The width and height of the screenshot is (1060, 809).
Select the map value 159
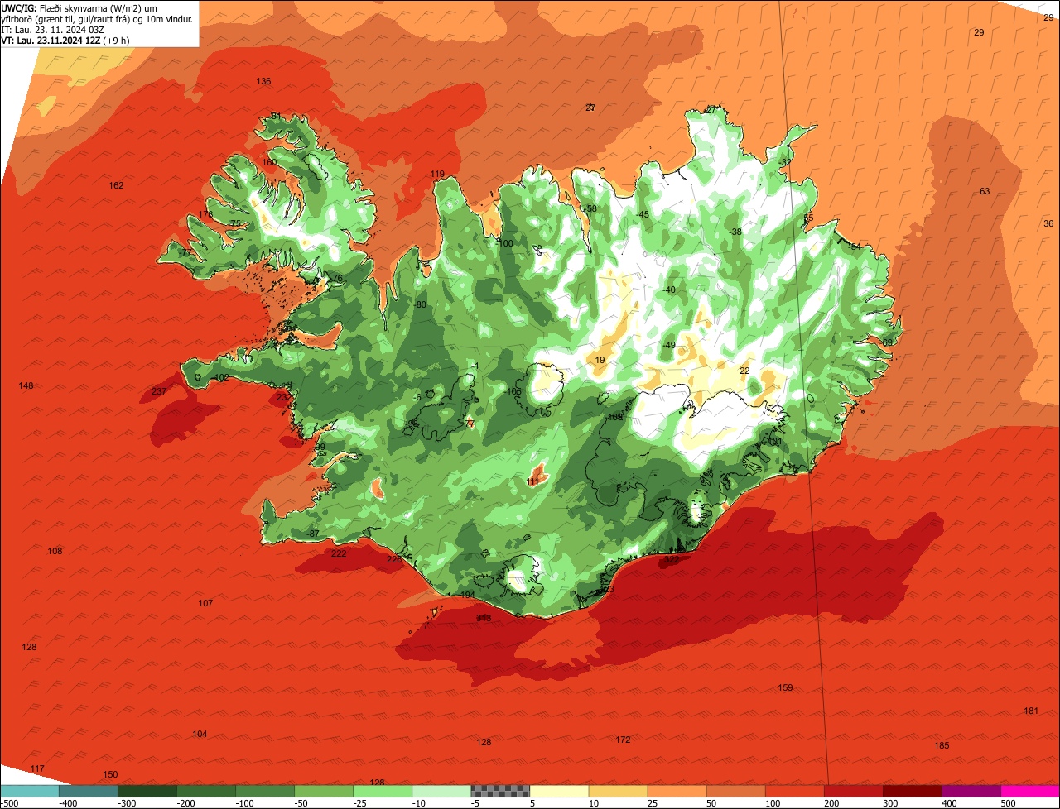tap(785, 687)
